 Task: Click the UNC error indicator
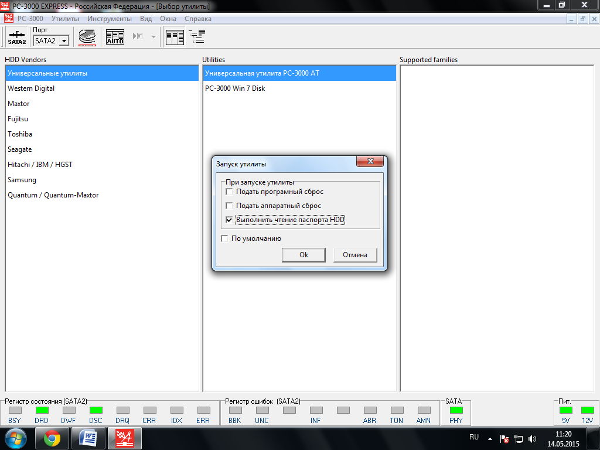[262, 410]
